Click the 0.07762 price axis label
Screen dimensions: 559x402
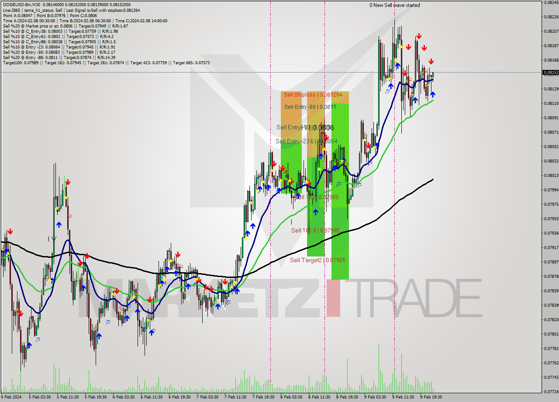(x=551, y=363)
